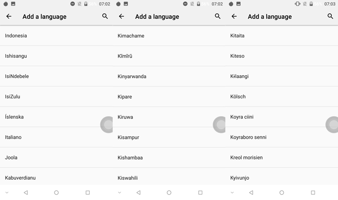
Task: Choose Kiswahili as the language
Action: click(x=169, y=177)
